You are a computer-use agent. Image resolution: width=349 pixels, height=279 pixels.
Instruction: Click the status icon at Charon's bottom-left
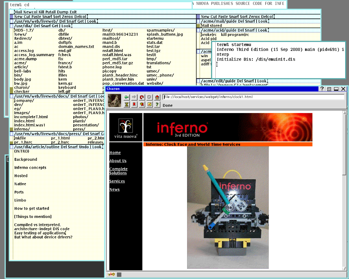(x=111, y=274)
